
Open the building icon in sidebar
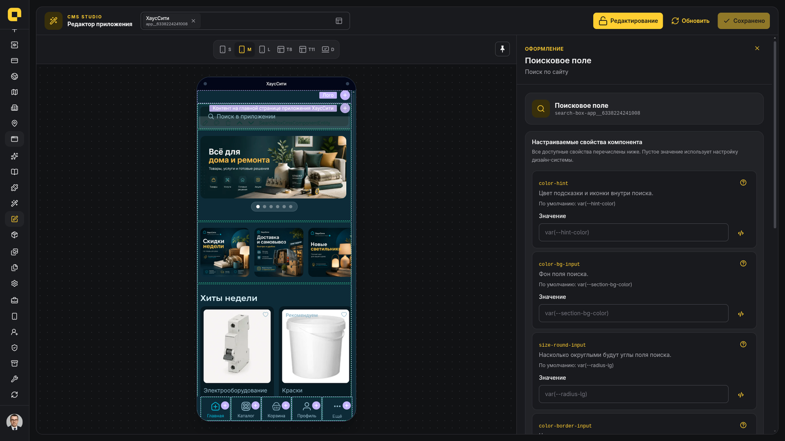tap(15, 108)
